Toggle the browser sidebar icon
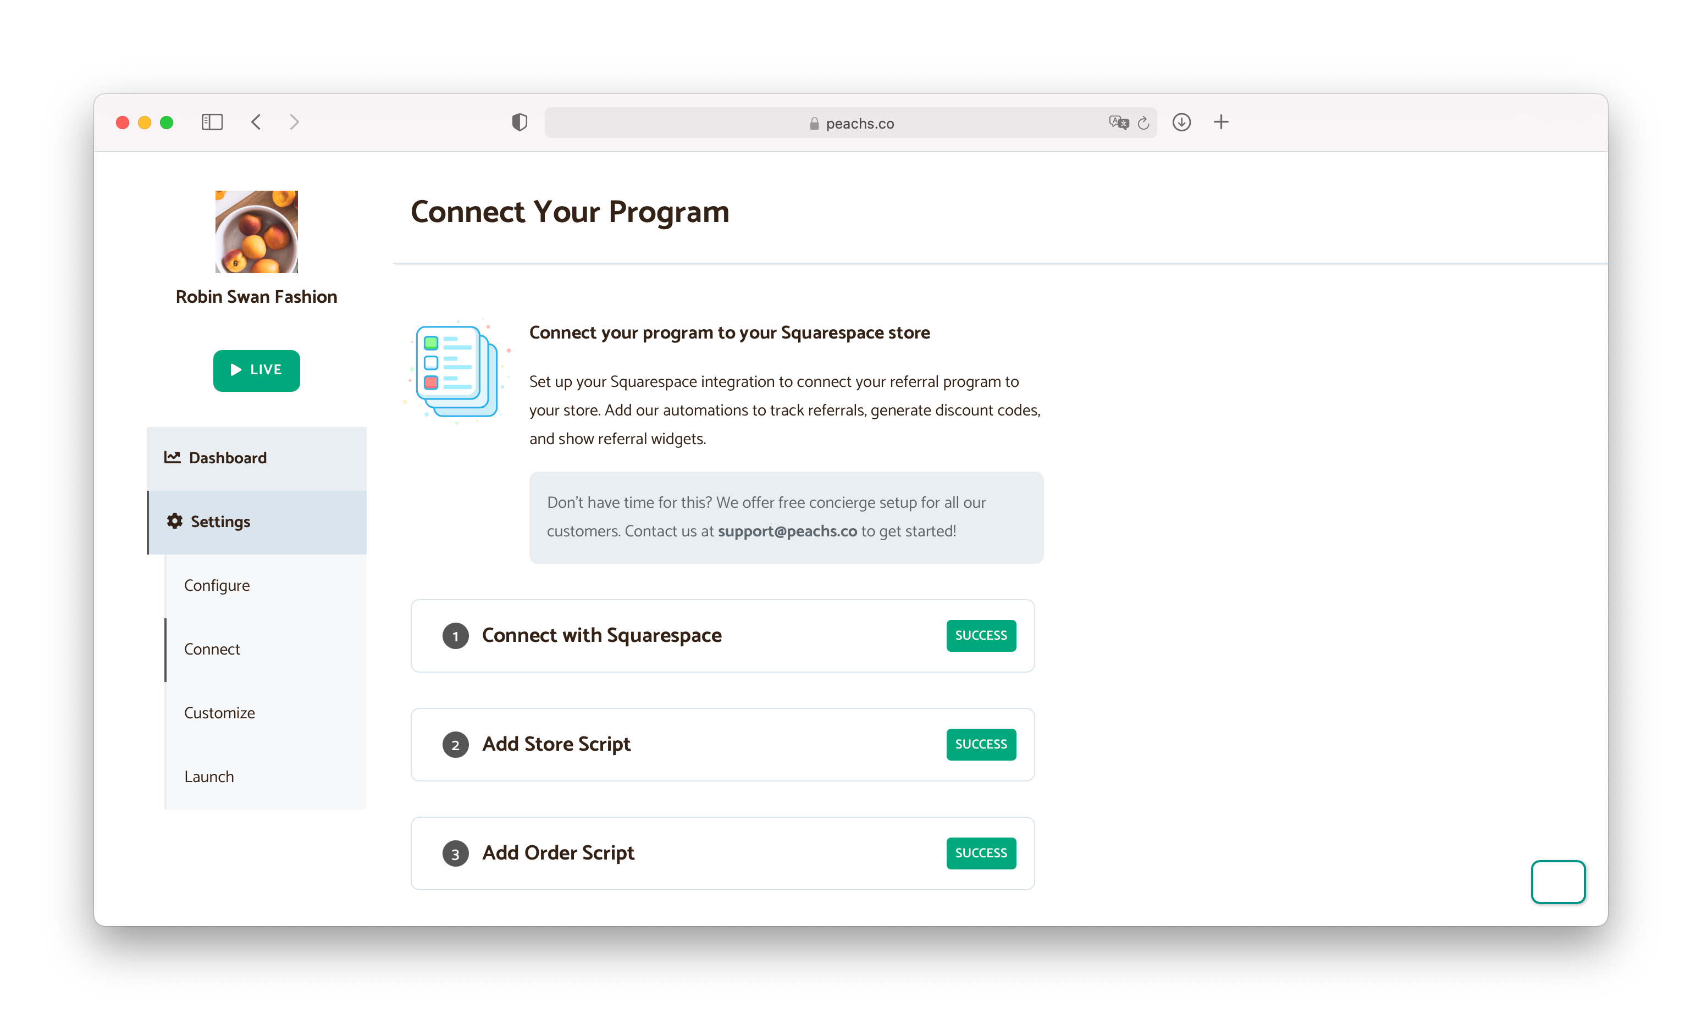 (212, 123)
